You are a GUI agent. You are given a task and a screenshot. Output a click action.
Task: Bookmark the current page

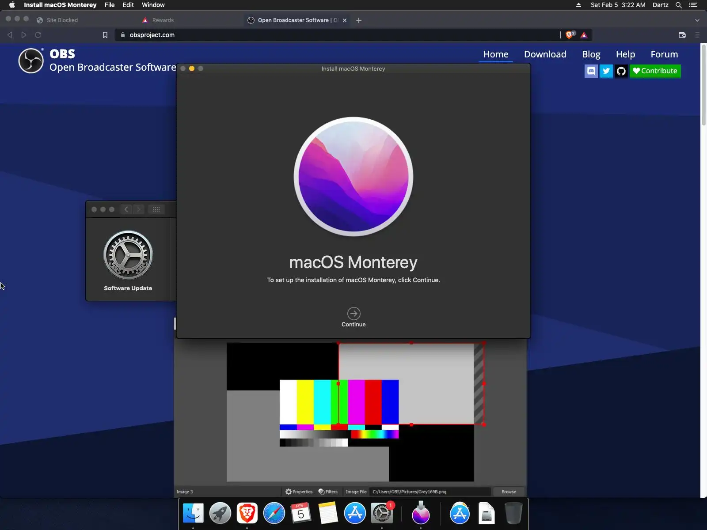click(105, 35)
